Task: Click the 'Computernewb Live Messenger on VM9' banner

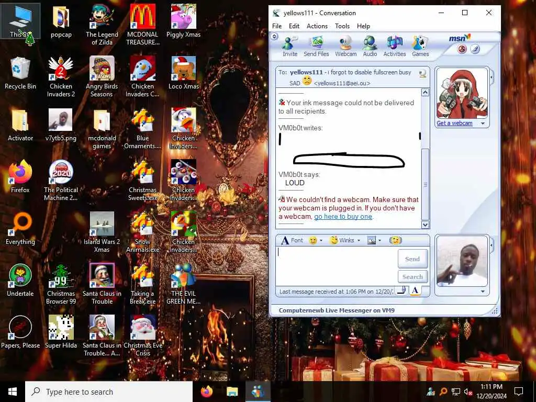Action: click(337, 310)
